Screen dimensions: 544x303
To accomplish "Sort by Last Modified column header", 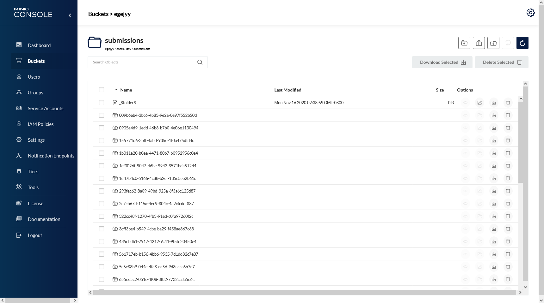I will 288,90.
